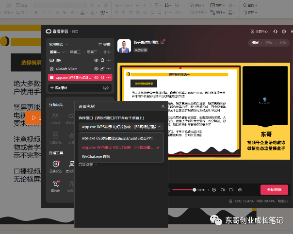Open WPS 选择 select dropdown in ribbon
This screenshot has height=234, width=293.
click(x=250, y=12)
